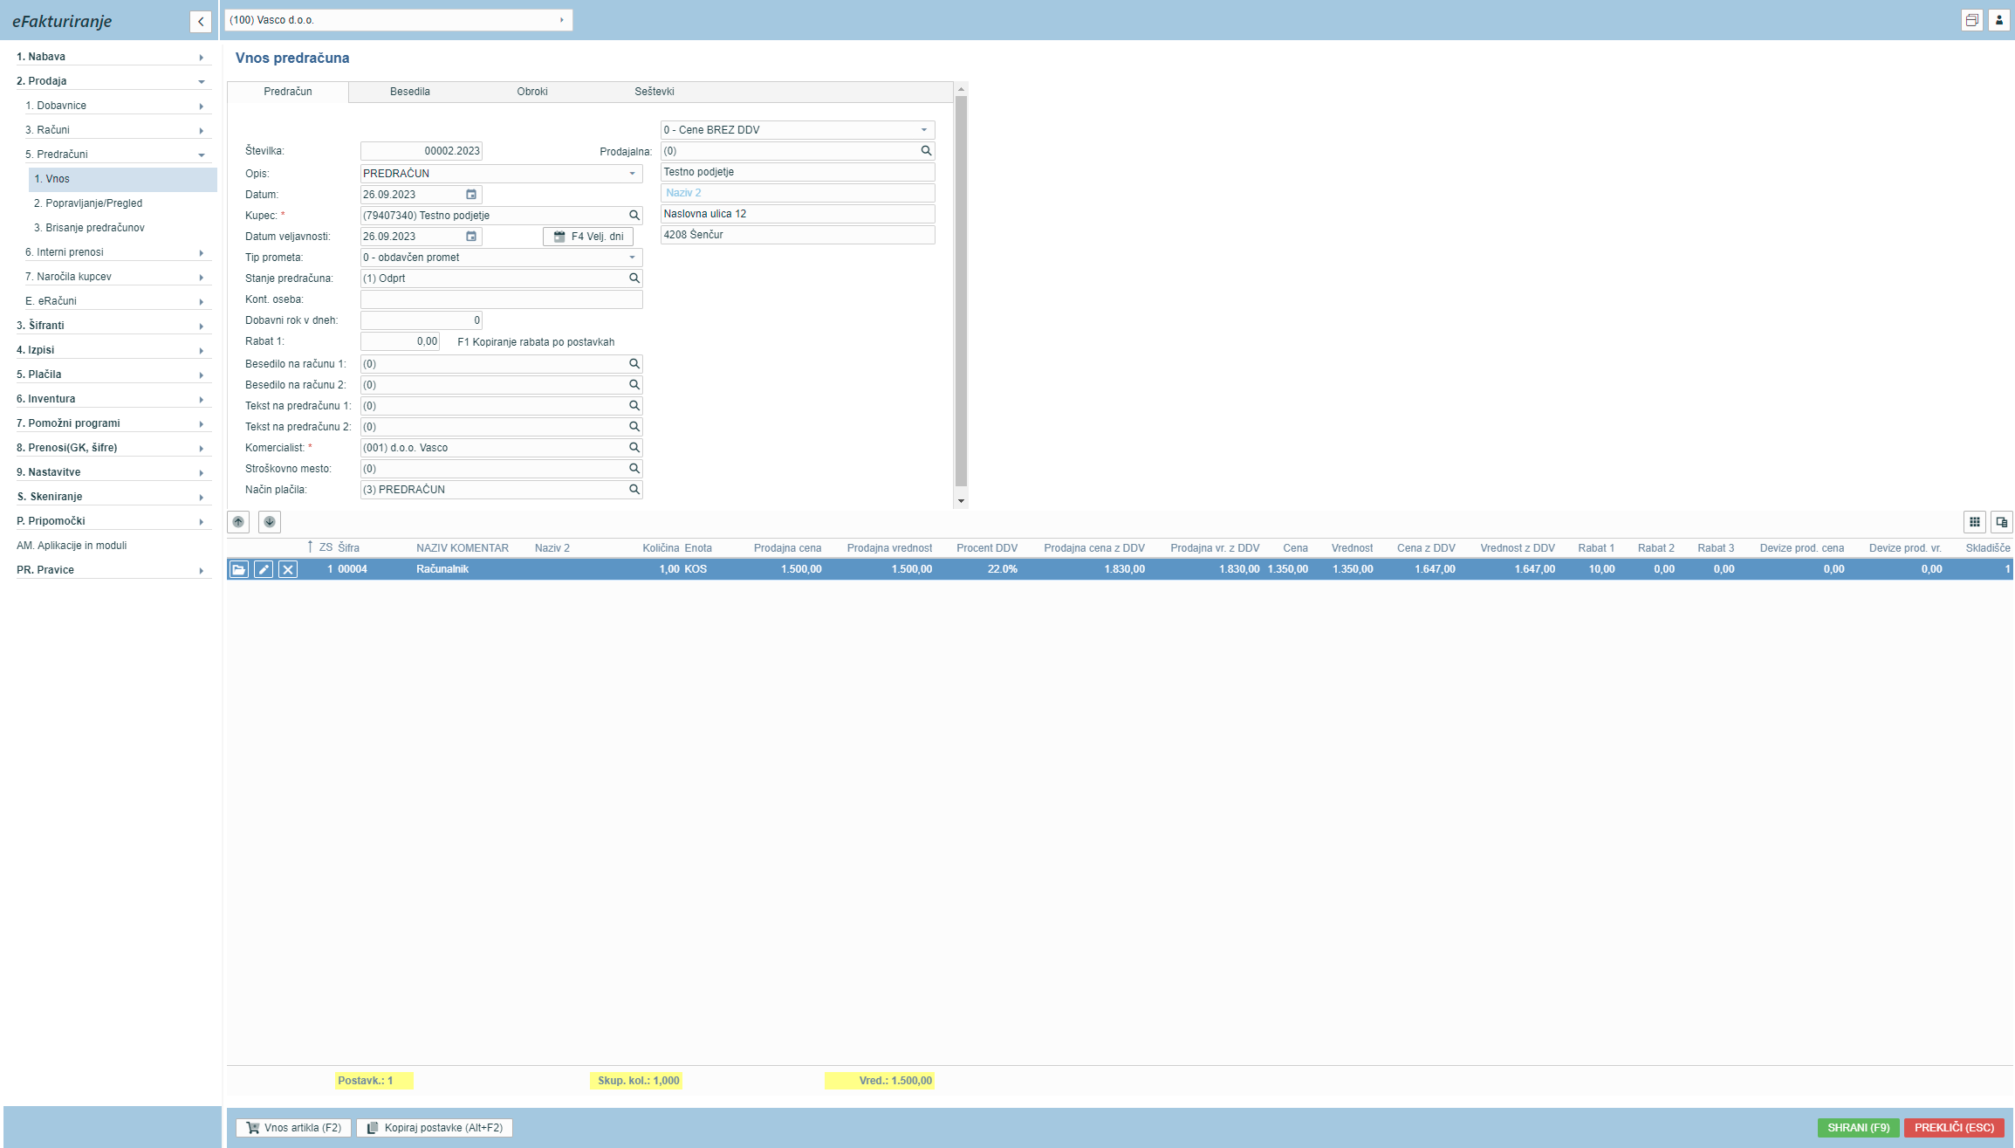2015x1148 pixels.
Task: Click the Naziv 2 address field
Action: point(798,193)
